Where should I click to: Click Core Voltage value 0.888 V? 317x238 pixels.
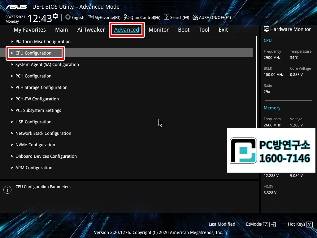point(296,75)
